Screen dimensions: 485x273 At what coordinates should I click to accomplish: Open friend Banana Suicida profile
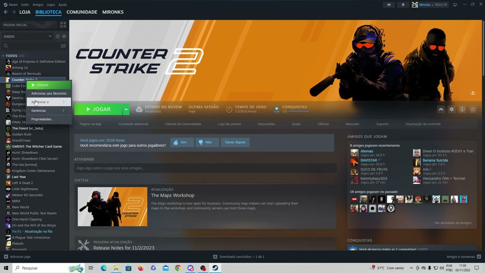pos(435,160)
